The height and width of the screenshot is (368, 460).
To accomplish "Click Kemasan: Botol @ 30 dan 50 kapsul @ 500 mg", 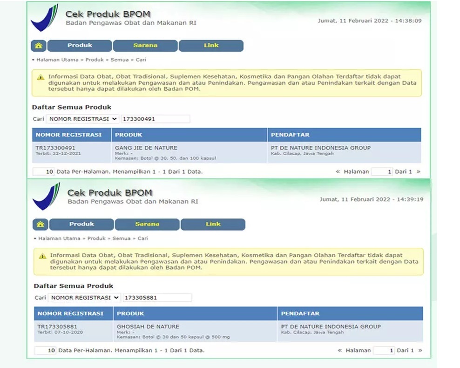I will (173, 337).
